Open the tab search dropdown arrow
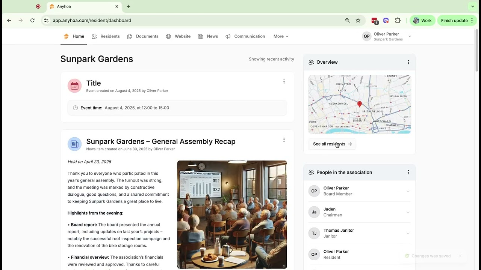The height and width of the screenshot is (270, 481). click(473, 6)
